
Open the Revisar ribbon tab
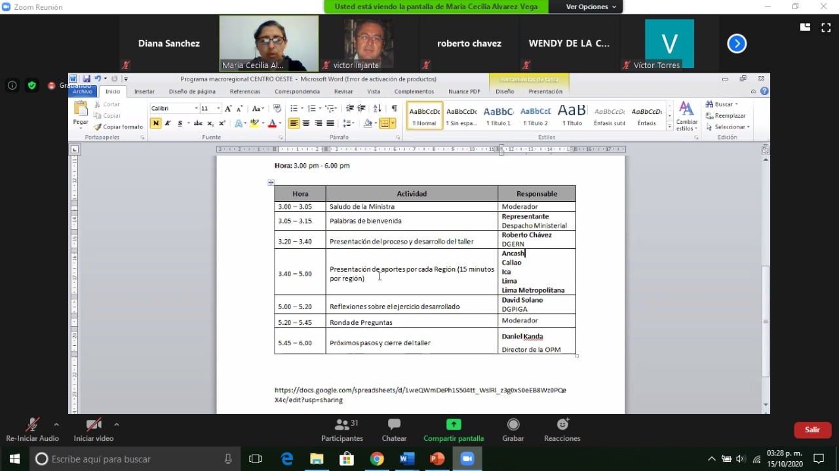(343, 92)
